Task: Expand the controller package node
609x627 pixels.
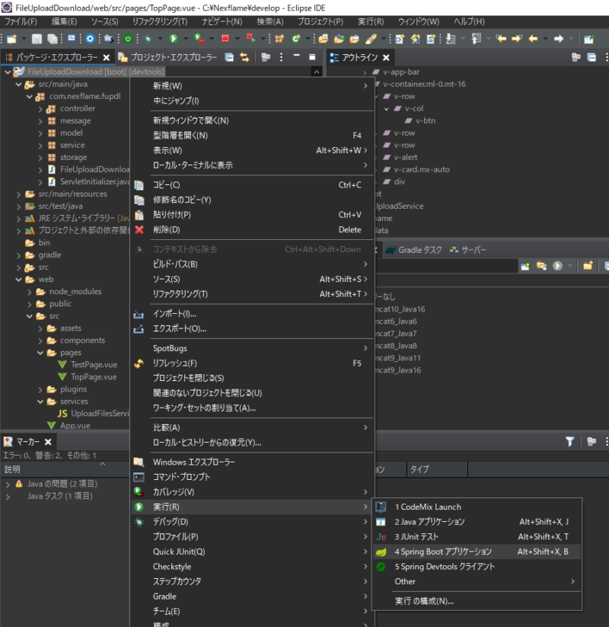Action: click(x=40, y=109)
